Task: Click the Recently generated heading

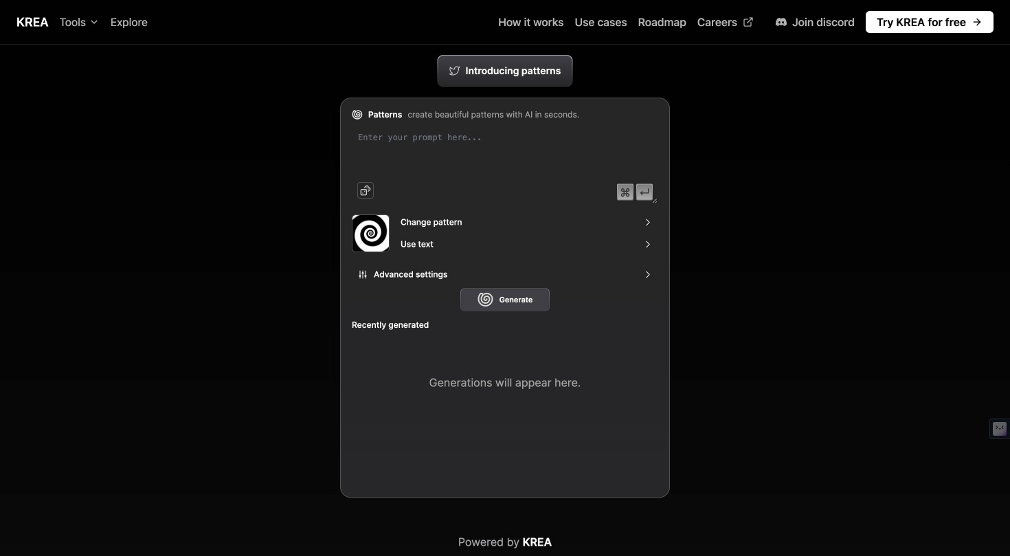Action: (x=390, y=325)
